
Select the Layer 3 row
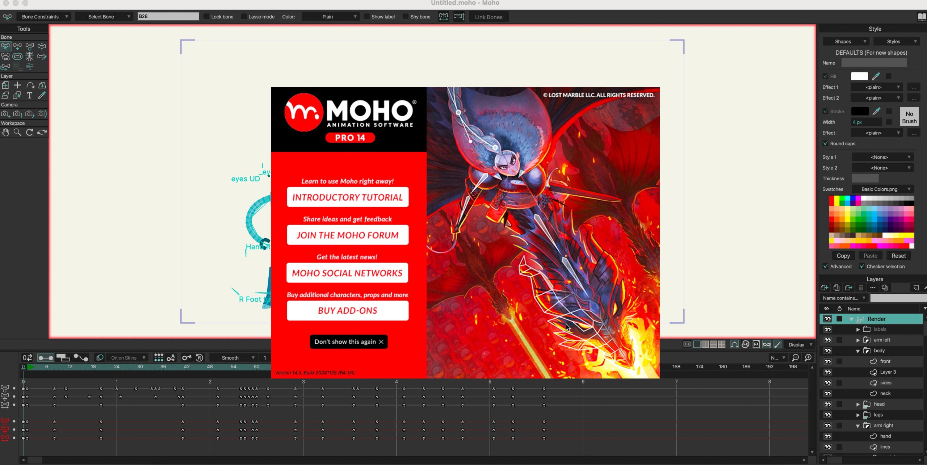(x=871, y=372)
